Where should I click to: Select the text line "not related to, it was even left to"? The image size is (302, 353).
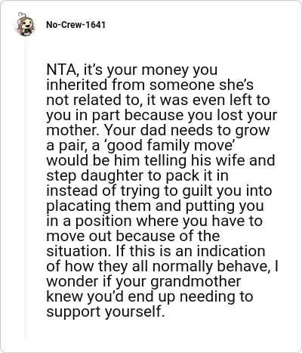(x=158, y=100)
